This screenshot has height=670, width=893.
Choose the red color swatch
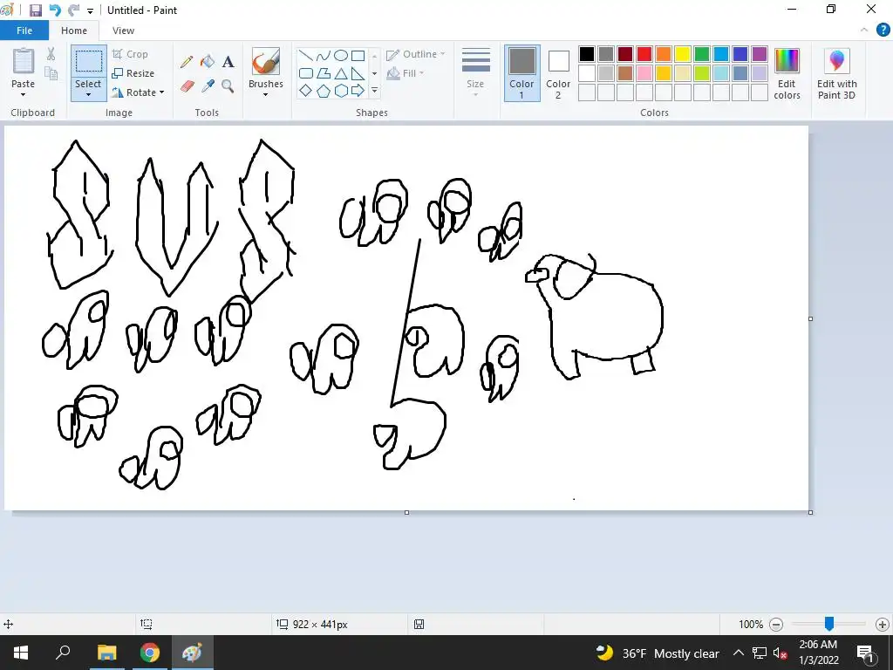644,54
